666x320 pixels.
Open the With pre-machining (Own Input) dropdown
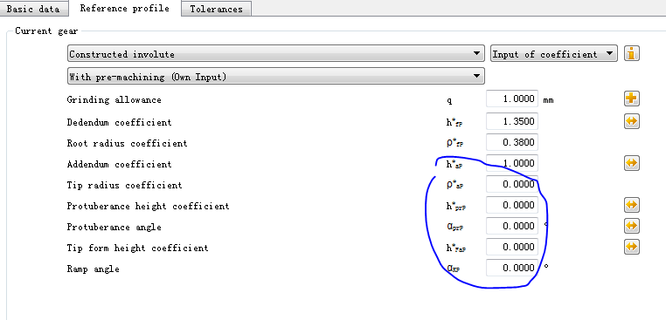(x=275, y=77)
